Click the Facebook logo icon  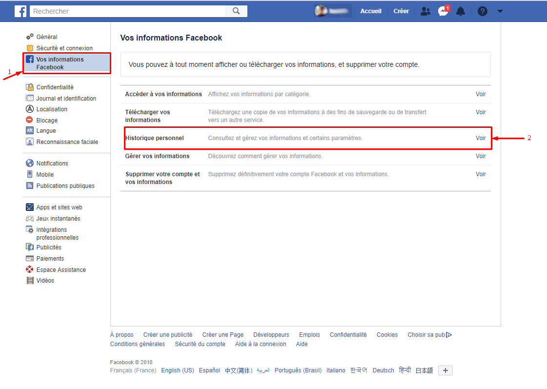[20, 11]
